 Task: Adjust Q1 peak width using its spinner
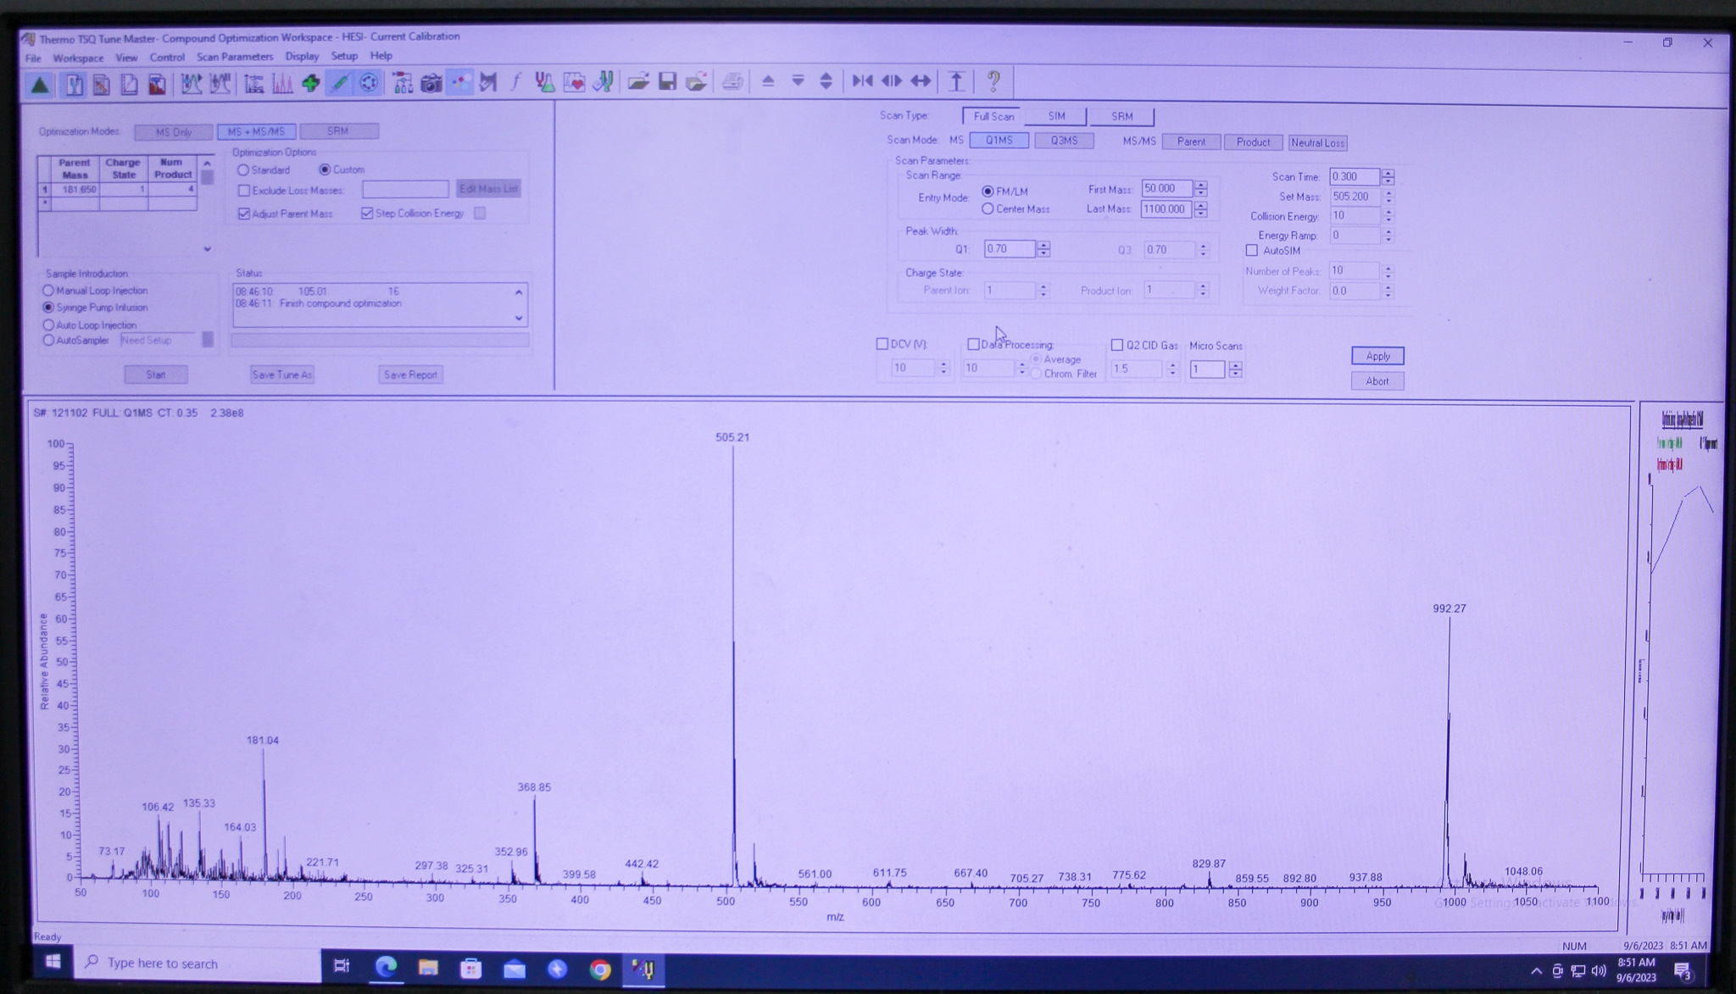coord(1043,248)
